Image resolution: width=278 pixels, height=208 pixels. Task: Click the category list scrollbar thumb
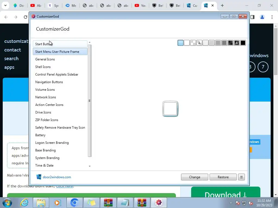tap(90, 101)
